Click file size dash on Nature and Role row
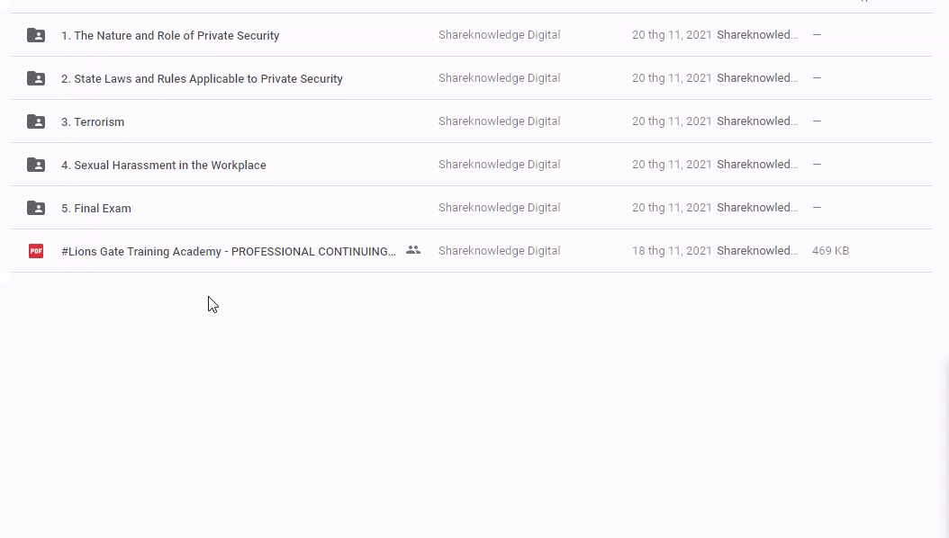Image resolution: width=949 pixels, height=538 pixels. point(817,35)
